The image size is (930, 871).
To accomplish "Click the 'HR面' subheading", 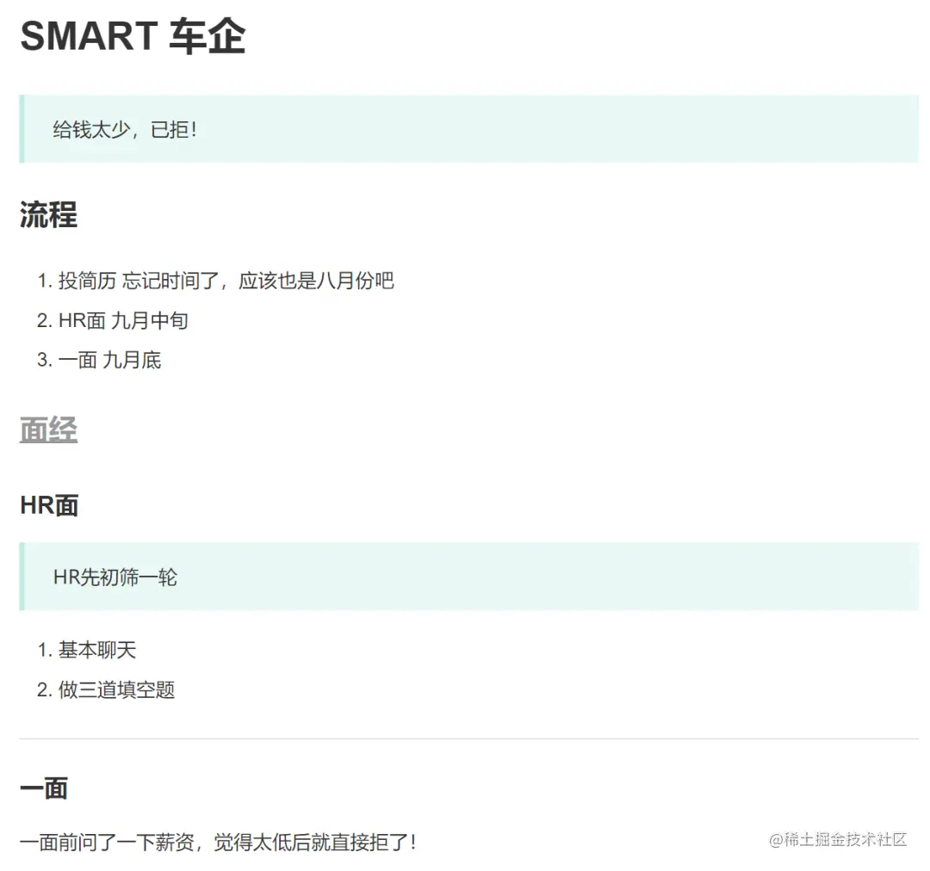I will click(49, 506).
